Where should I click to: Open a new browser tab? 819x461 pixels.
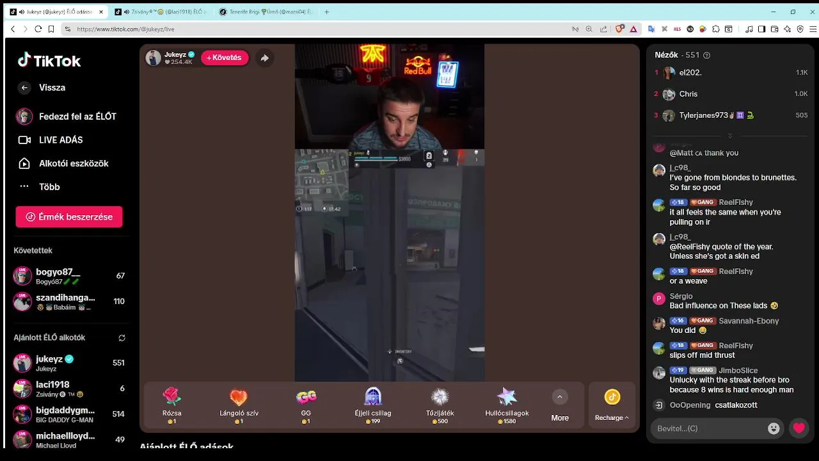click(x=327, y=12)
